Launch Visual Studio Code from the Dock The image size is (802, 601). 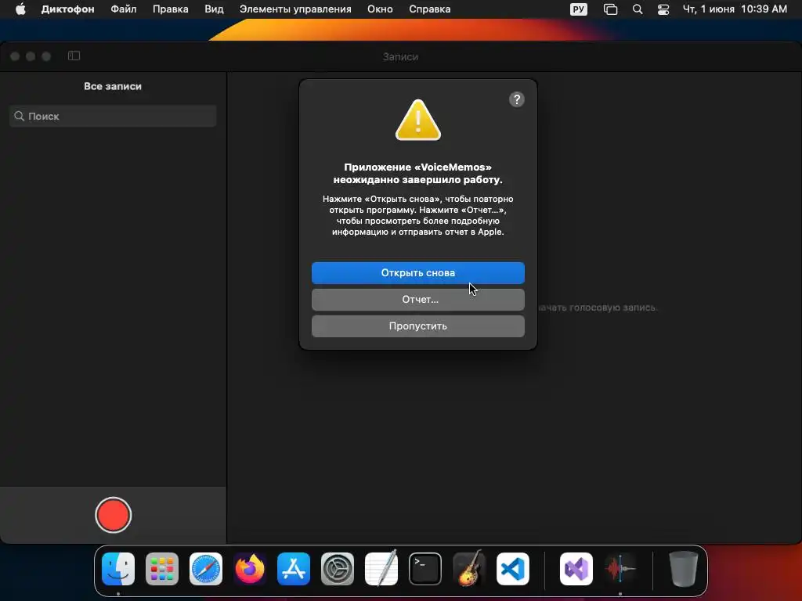tap(513, 568)
